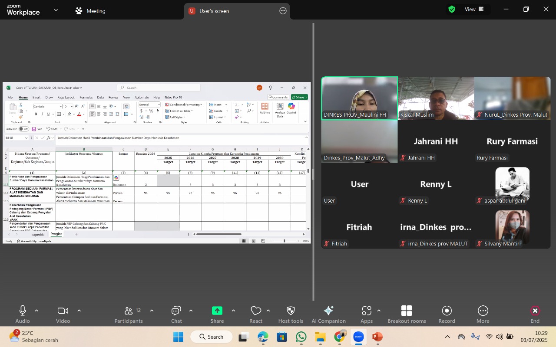Toggle the camera Video button
Screen dimensions: 556x347
[x=63, y=314]
